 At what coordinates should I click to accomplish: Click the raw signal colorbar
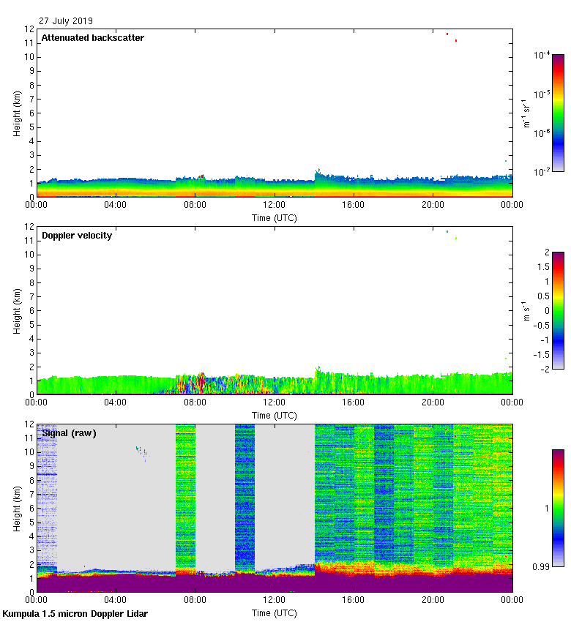[x=558, y=508]
